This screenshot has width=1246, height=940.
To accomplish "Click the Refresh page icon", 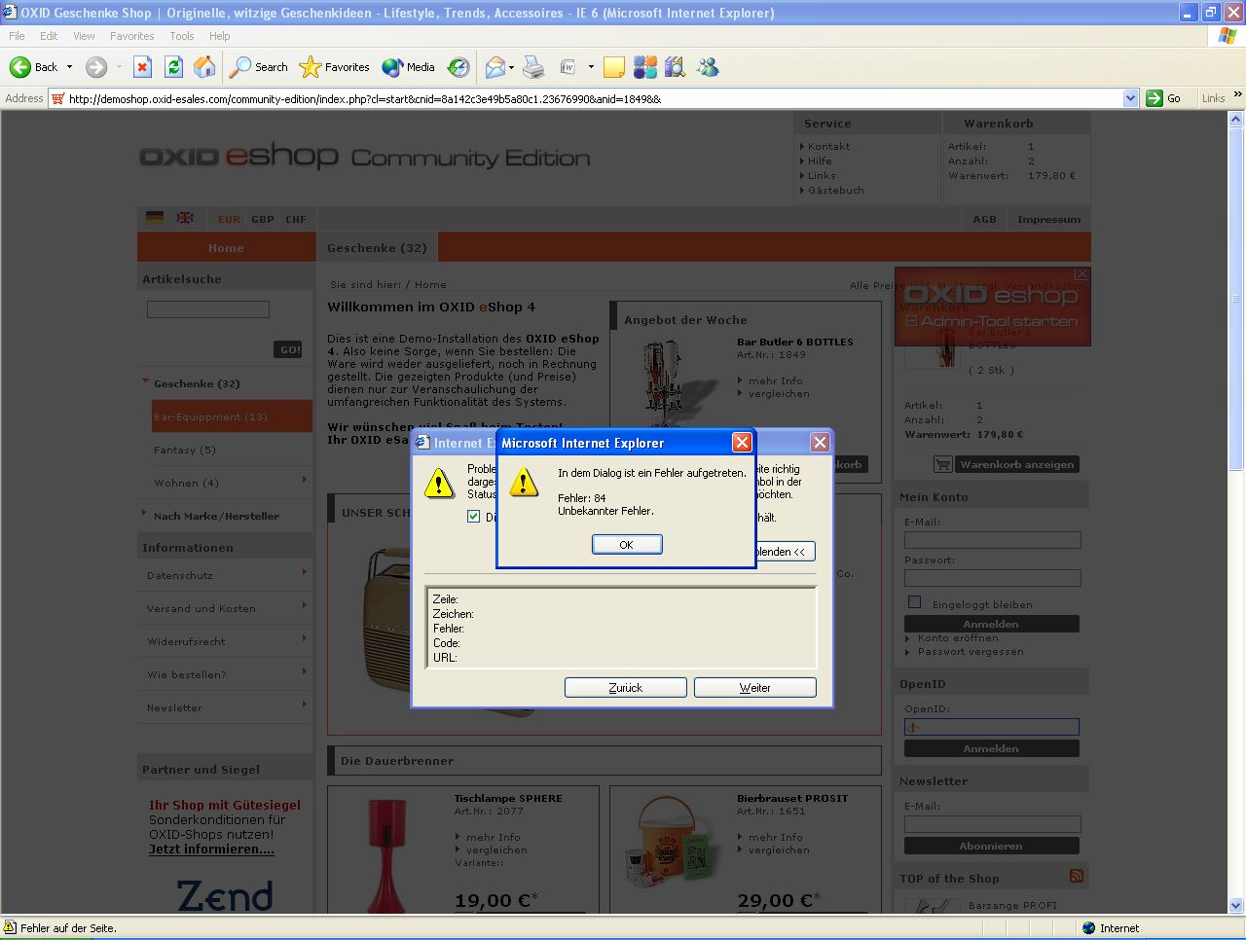I will click(x=173, y=67).
